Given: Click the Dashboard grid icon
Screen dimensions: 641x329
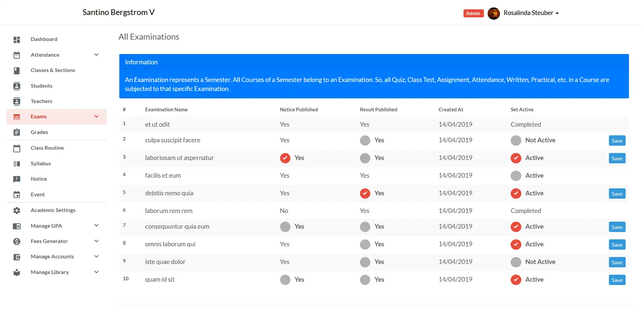Looking at the screenshot, I should [x=17, y=40].
